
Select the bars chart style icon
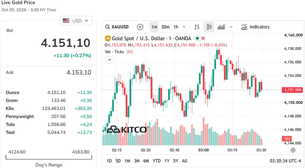pyautogui.click(x=197, y=27)
